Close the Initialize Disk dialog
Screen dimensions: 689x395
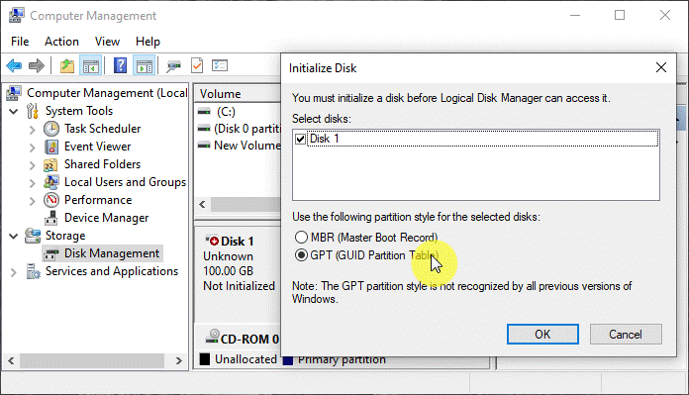661,67
